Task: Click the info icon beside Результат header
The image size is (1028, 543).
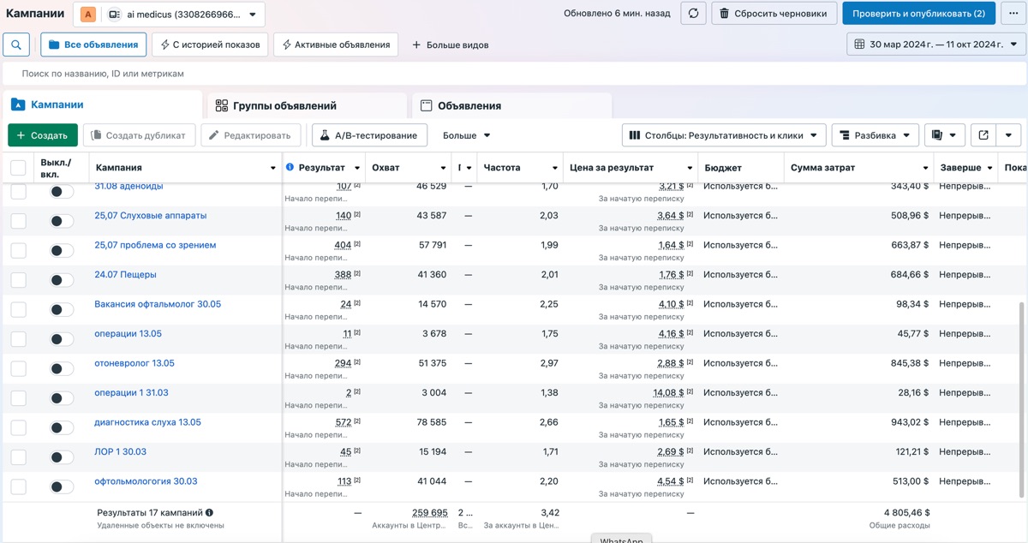Action: pos(290,168)
